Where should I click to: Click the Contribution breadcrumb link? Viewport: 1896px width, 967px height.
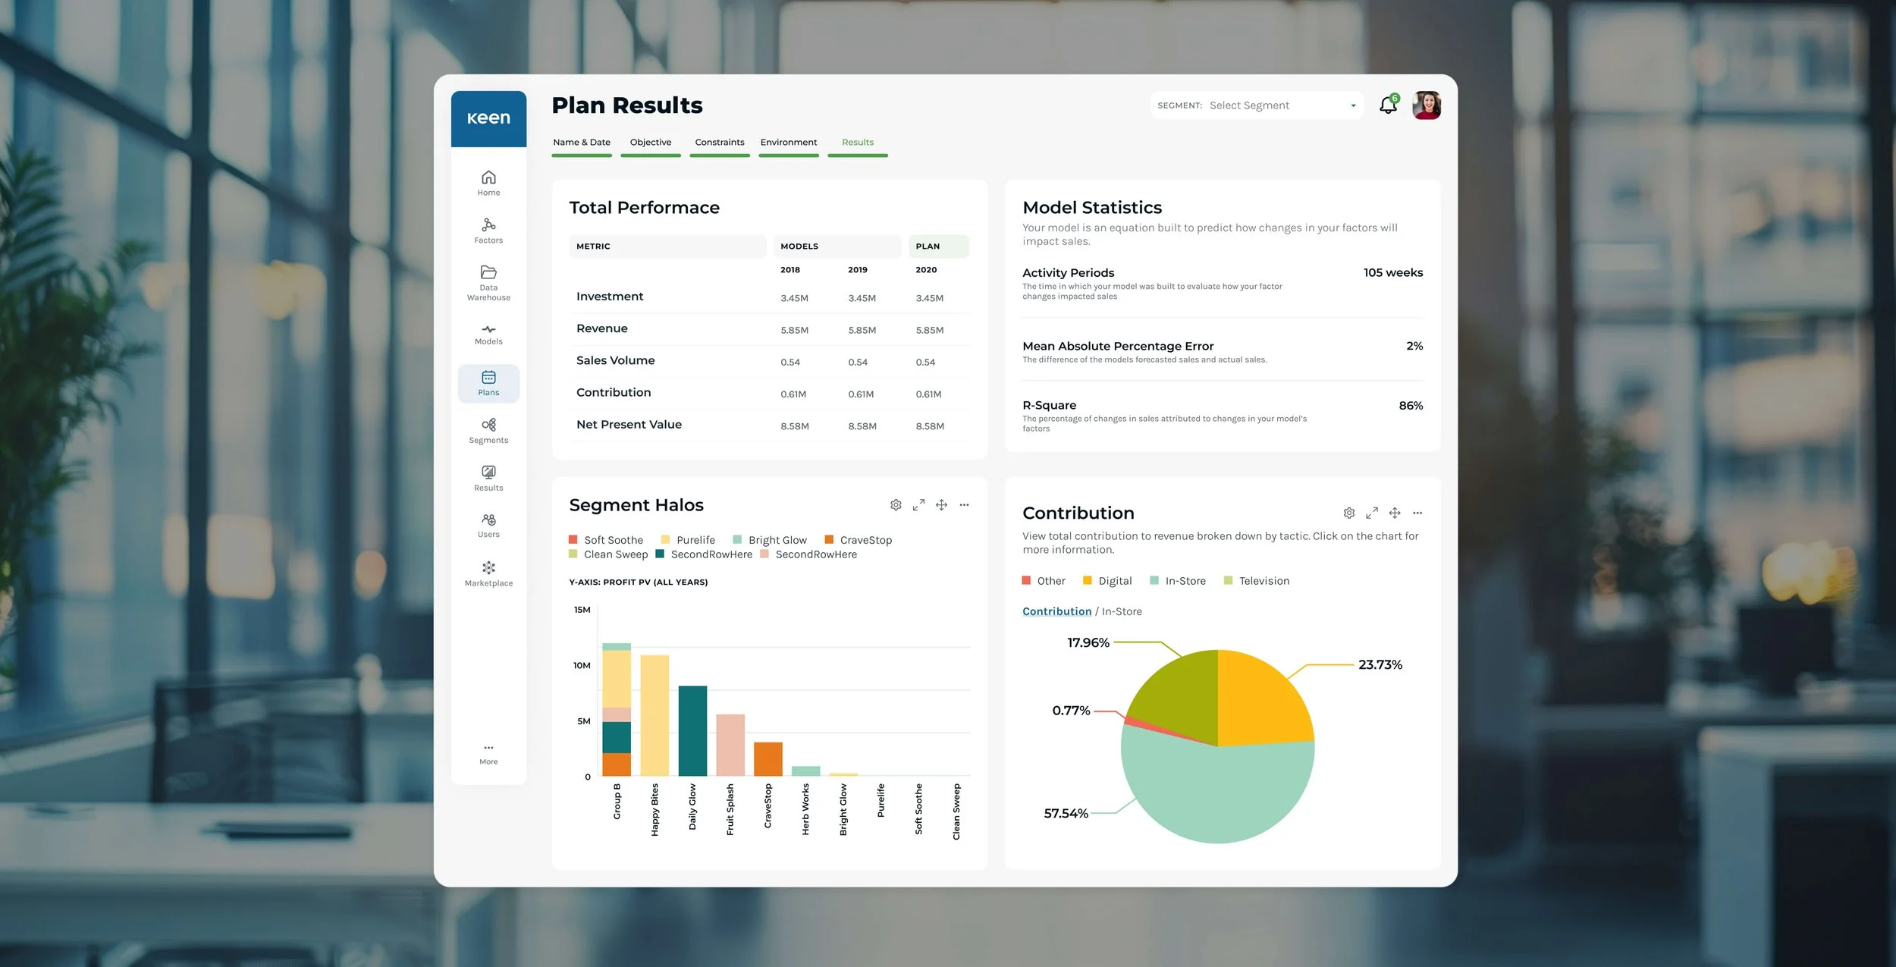[1056, 611]
